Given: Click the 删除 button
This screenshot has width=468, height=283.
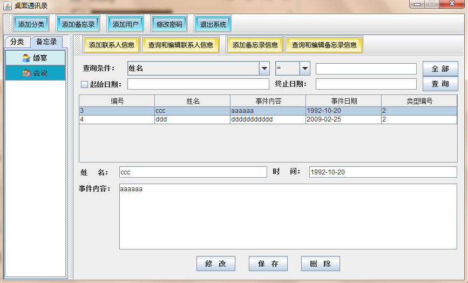Looking at the screenshot, I should coord(321,264).
